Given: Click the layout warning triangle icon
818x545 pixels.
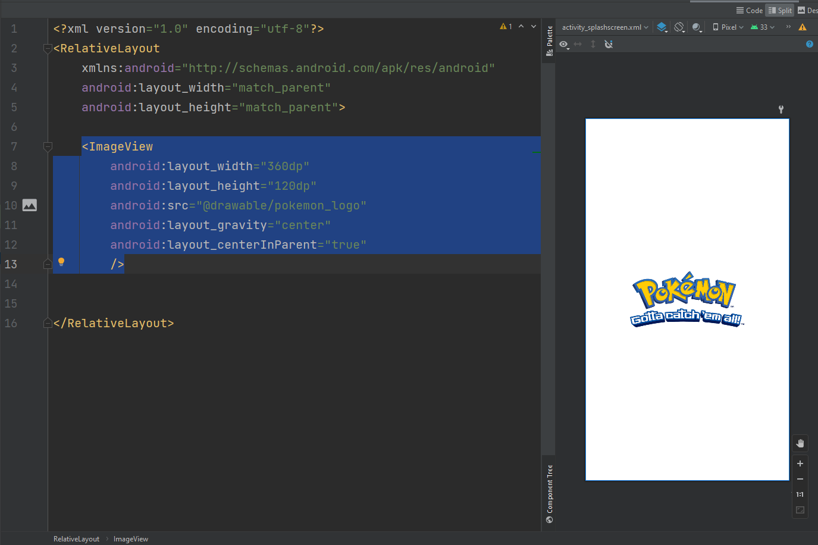Looking at the screenshot, I should pyautogui.click(x=803, y=27).
